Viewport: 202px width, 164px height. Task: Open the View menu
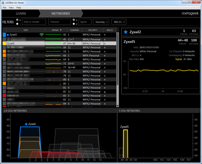11,8
